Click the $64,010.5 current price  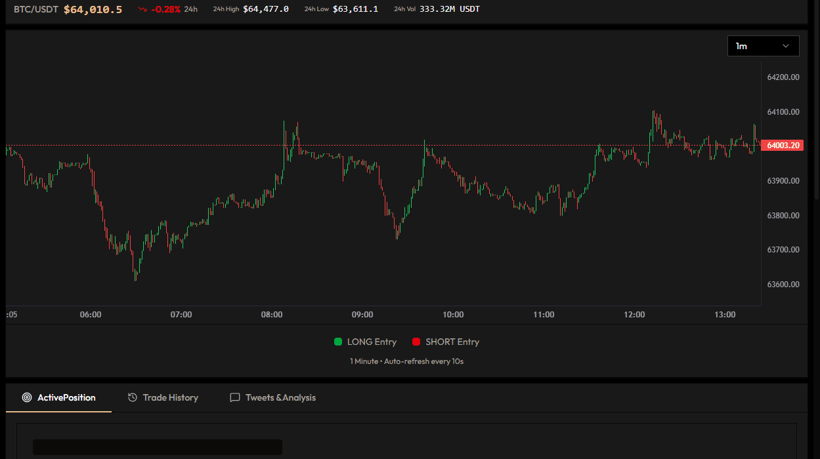[x=93, y=9]
